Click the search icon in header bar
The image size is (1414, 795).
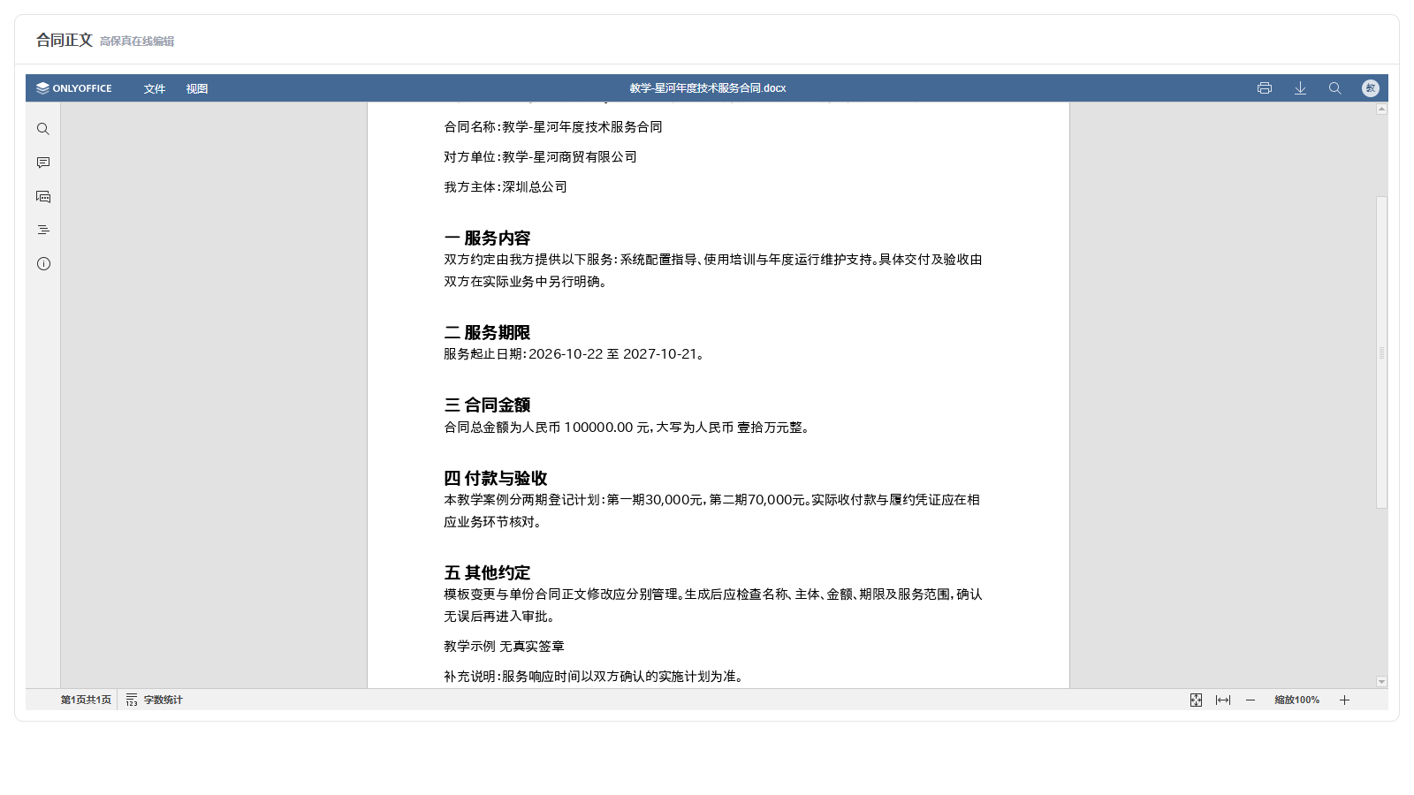pos(1335,88)
